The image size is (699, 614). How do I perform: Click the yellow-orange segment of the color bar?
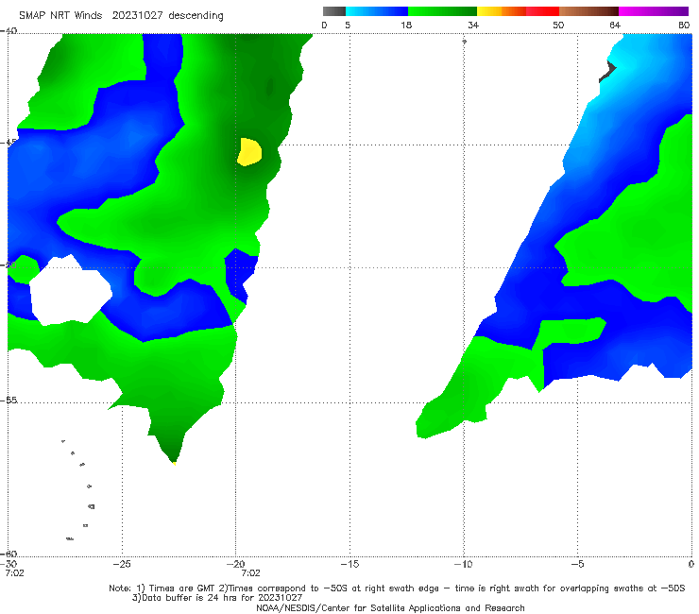tap(501, 11)
